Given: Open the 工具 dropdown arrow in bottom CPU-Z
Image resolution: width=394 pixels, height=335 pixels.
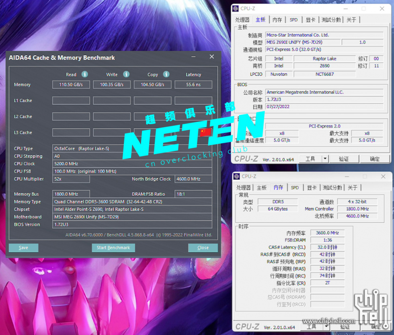Looking at the screenshot, I should point(326,327).
